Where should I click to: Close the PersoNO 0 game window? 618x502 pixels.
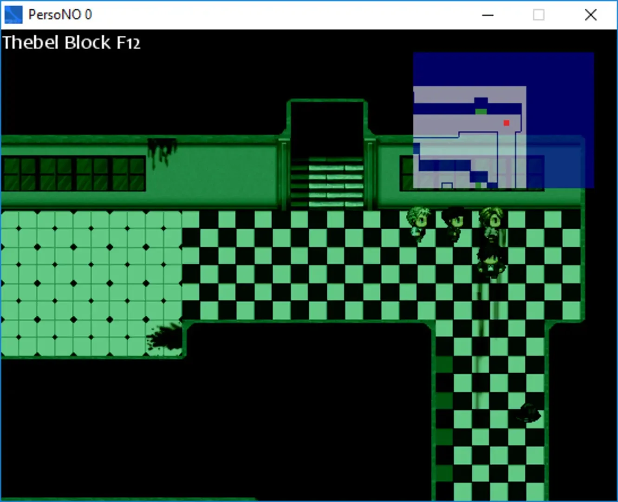click(591, 15)
